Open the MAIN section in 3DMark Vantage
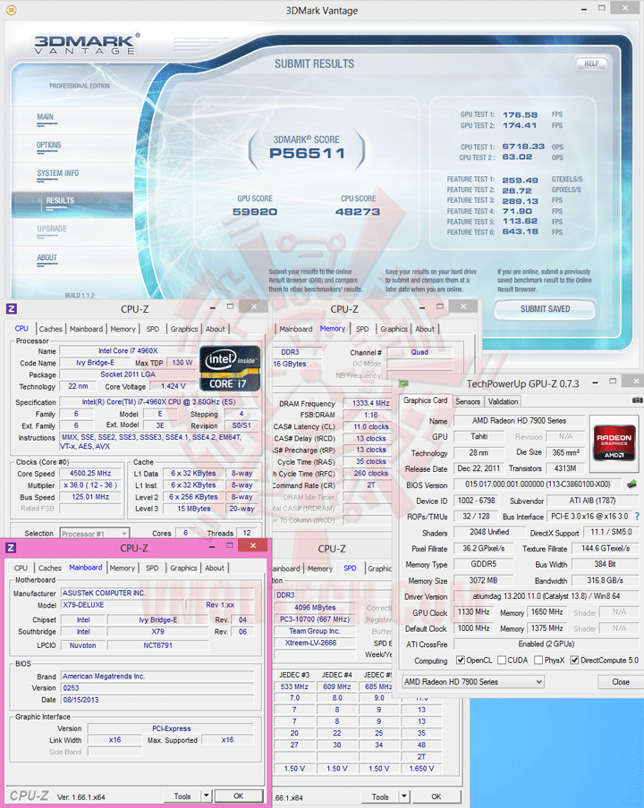This screenshot has height=808, width=644. tap(46, 117)
